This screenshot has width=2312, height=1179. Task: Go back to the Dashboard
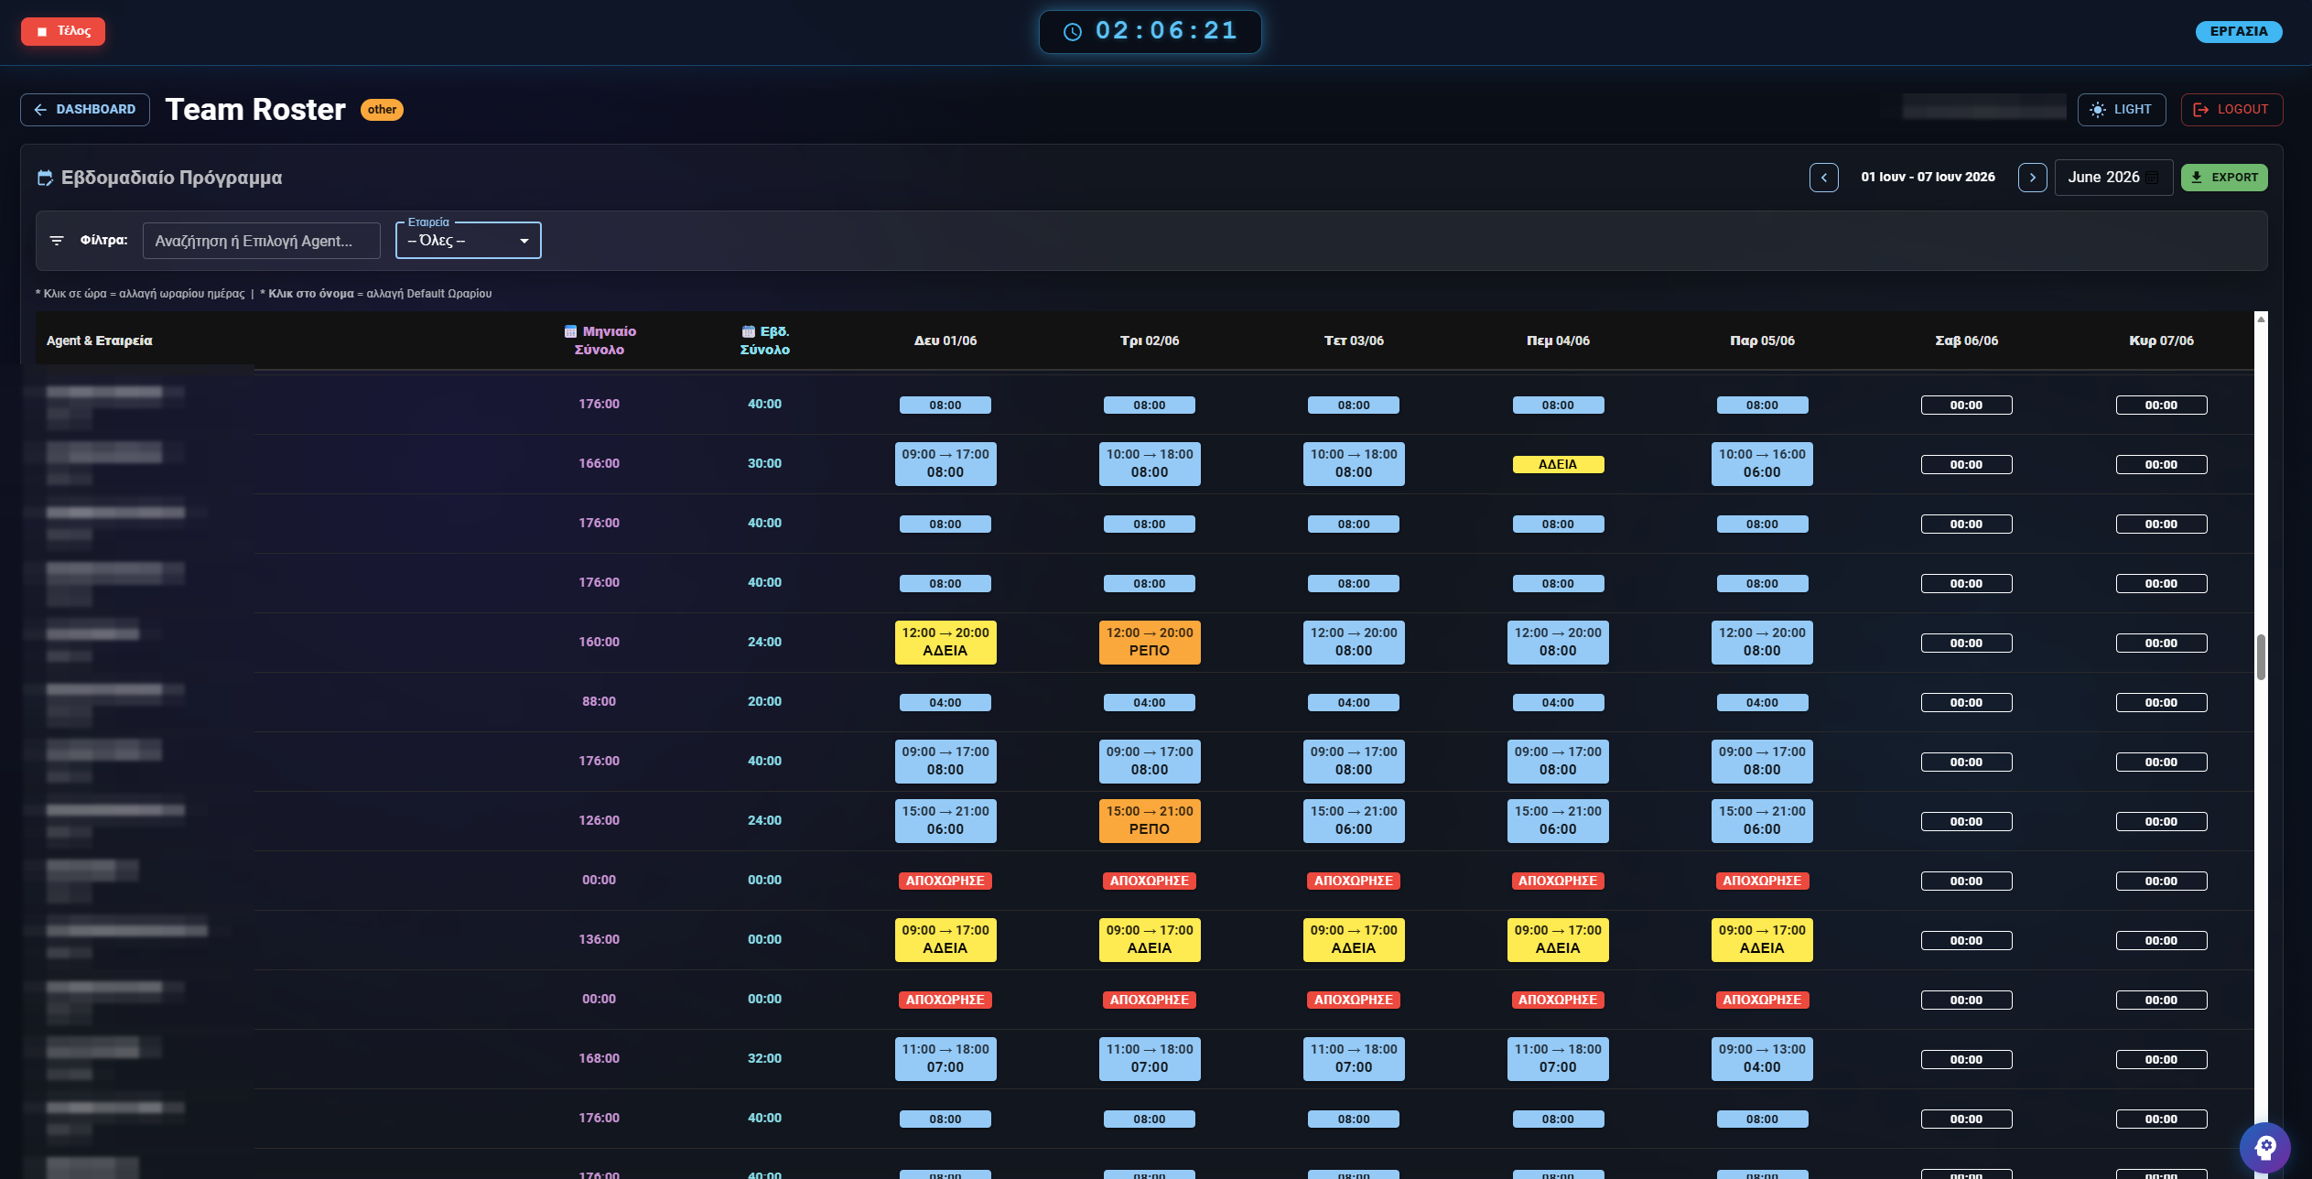coord(85,110)
